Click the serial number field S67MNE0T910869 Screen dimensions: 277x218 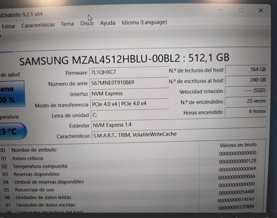129,82
